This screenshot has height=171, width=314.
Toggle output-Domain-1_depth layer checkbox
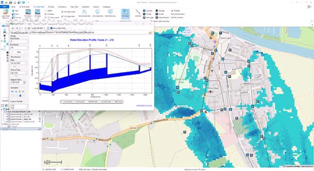point(9,119)
